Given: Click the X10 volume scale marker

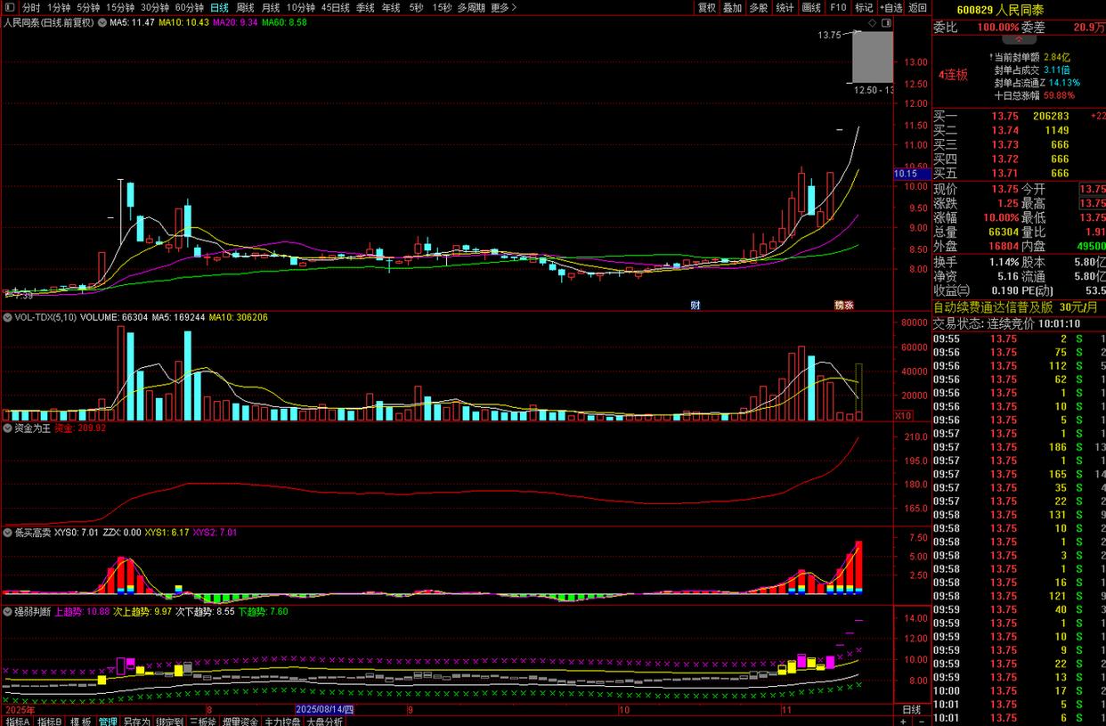Looking at the screenshot, I should click(903, 416).
